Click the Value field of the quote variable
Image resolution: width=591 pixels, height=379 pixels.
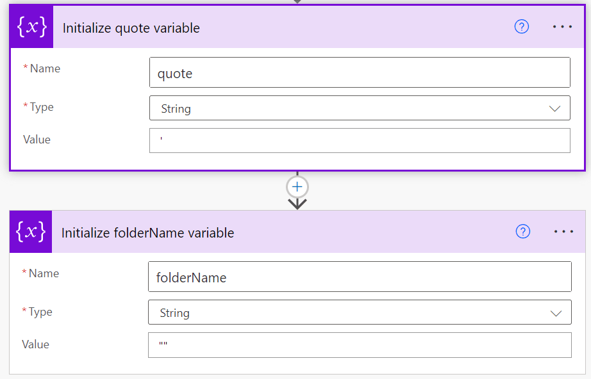click(x=359, y=140)
